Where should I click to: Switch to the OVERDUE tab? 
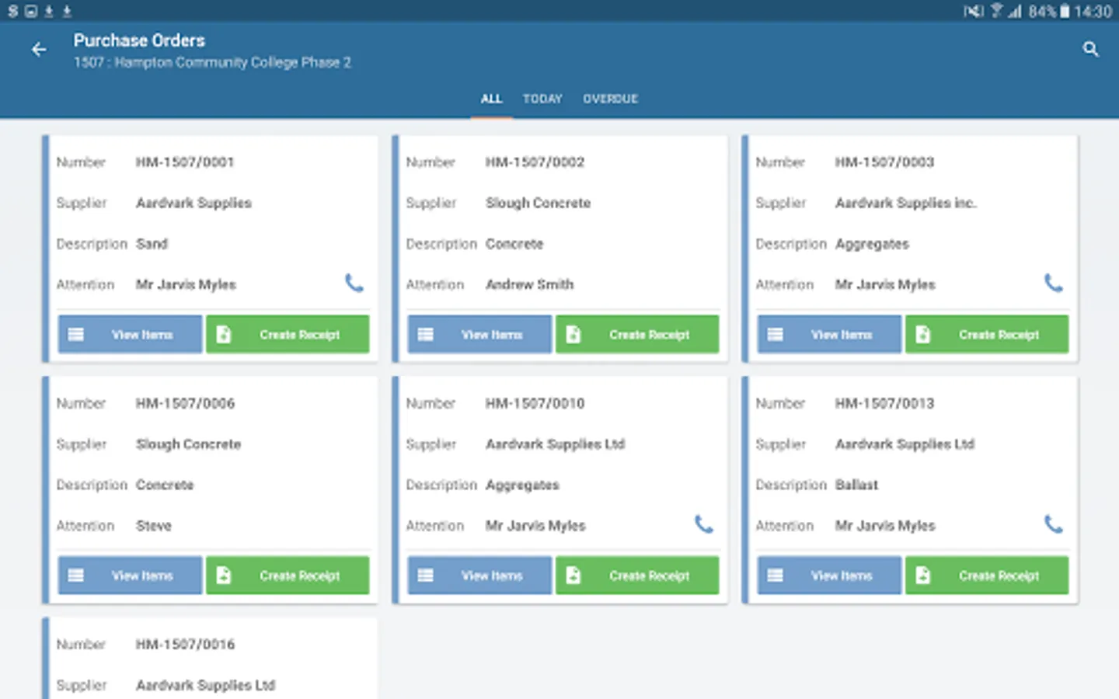611,99
